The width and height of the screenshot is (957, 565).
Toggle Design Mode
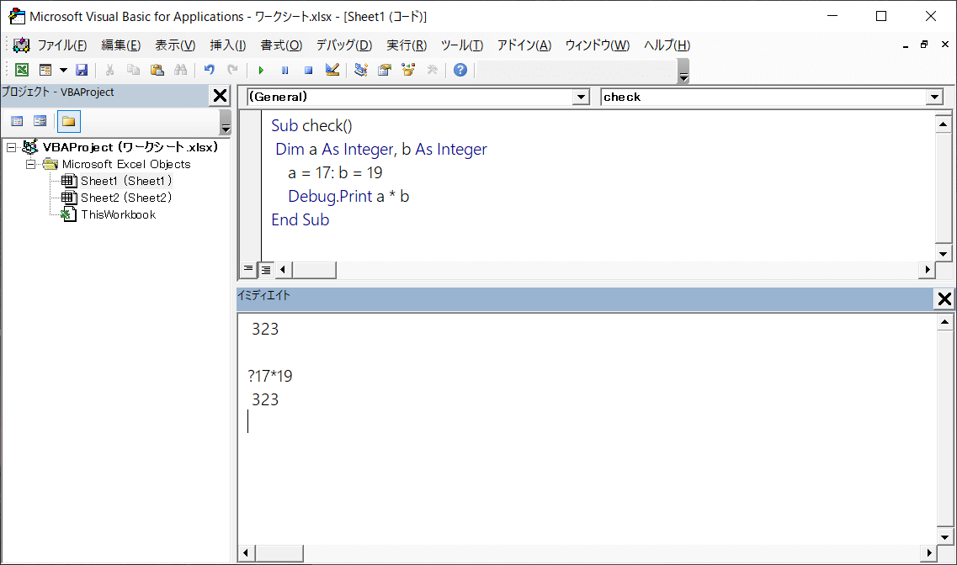coord(332,70)
